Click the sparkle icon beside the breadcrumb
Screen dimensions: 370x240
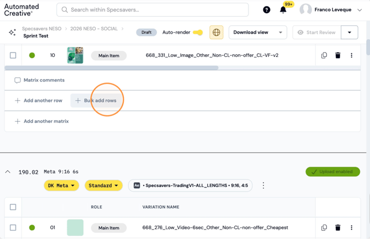(12, 32)
